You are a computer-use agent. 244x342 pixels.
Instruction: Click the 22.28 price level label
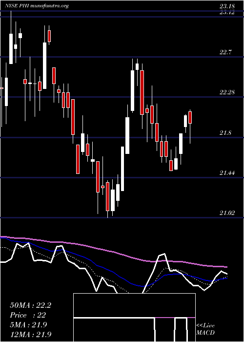point(227,92)
